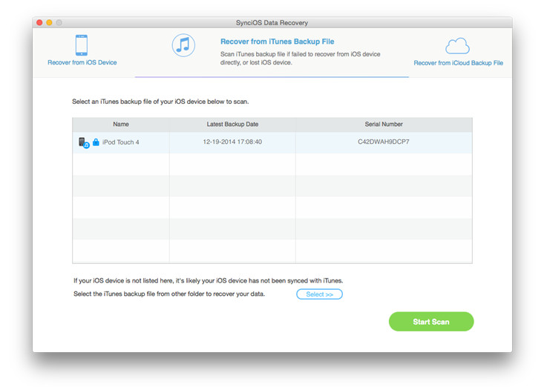Image resolution: width=547 pixels, height=387 pixels.
Task: Switch to Recover from iOS Device tab
Action: coord(82,62)
